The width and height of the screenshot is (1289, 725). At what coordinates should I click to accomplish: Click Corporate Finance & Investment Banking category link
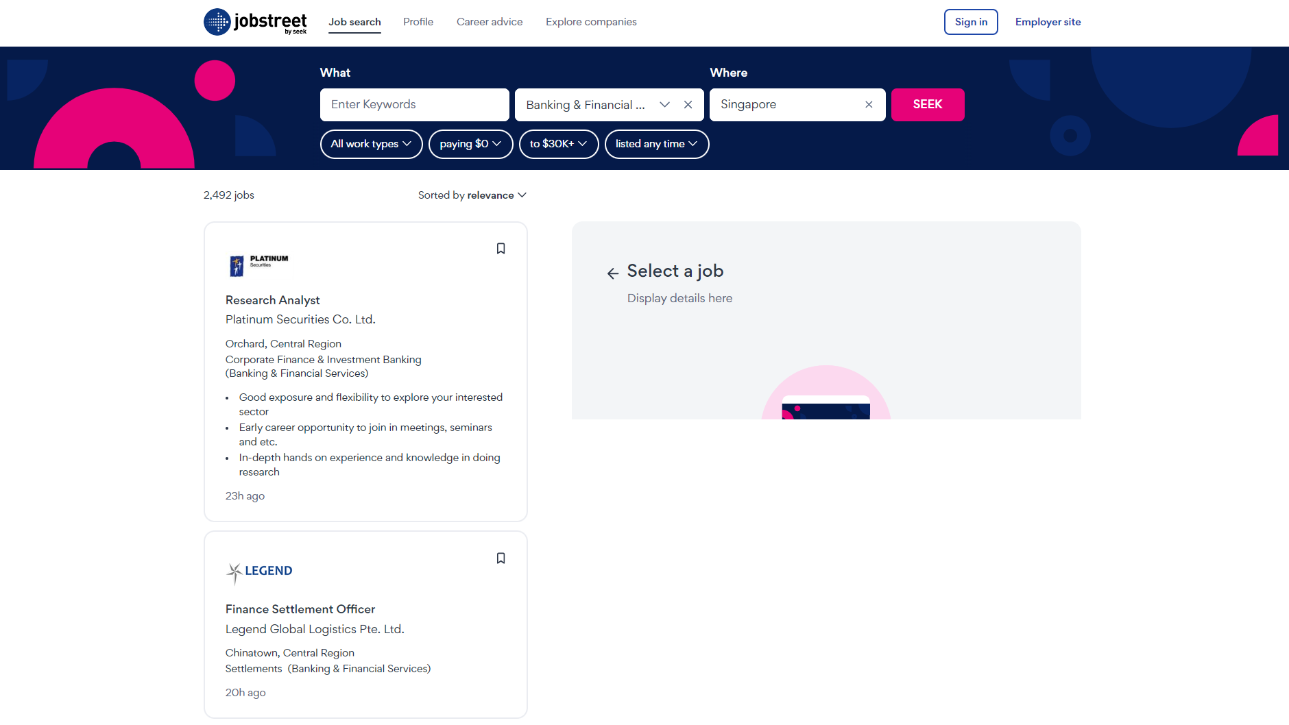tap(324, 360)
